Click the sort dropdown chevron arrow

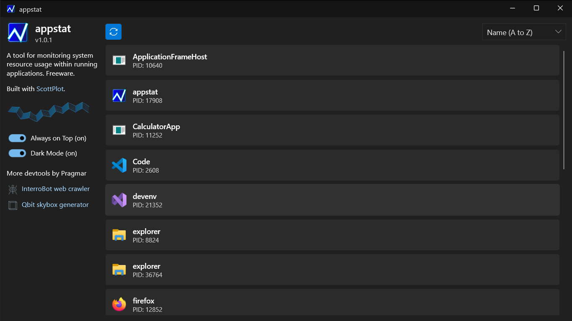pos(558,32)
